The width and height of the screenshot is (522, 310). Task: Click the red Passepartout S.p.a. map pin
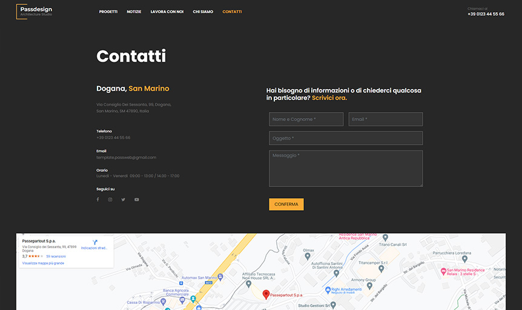266,294
